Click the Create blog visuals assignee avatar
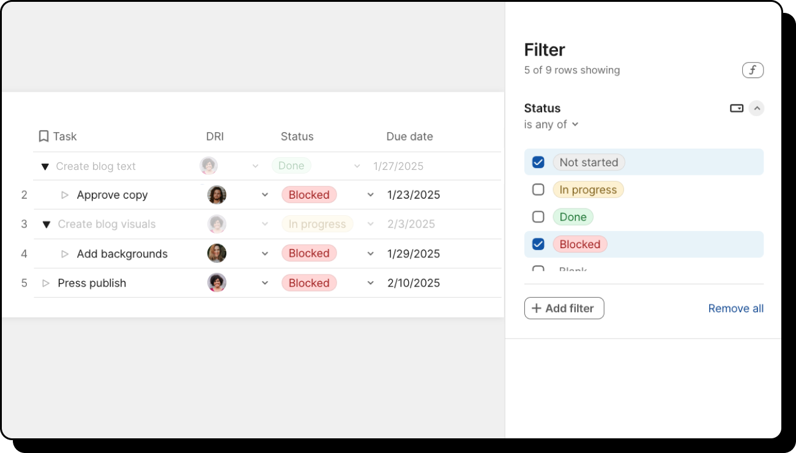 [217, 224]
